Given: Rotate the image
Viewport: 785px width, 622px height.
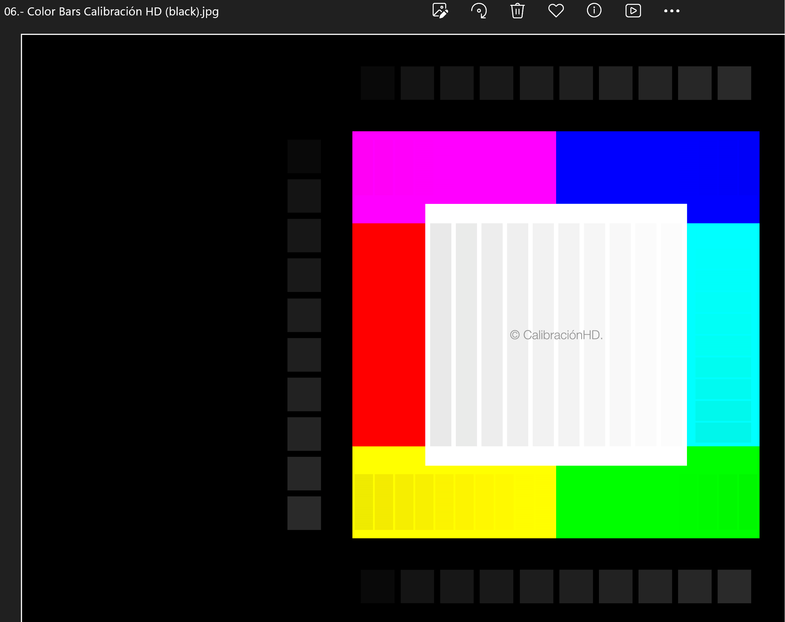Looking at the screenshot, I should coord(479,11).
